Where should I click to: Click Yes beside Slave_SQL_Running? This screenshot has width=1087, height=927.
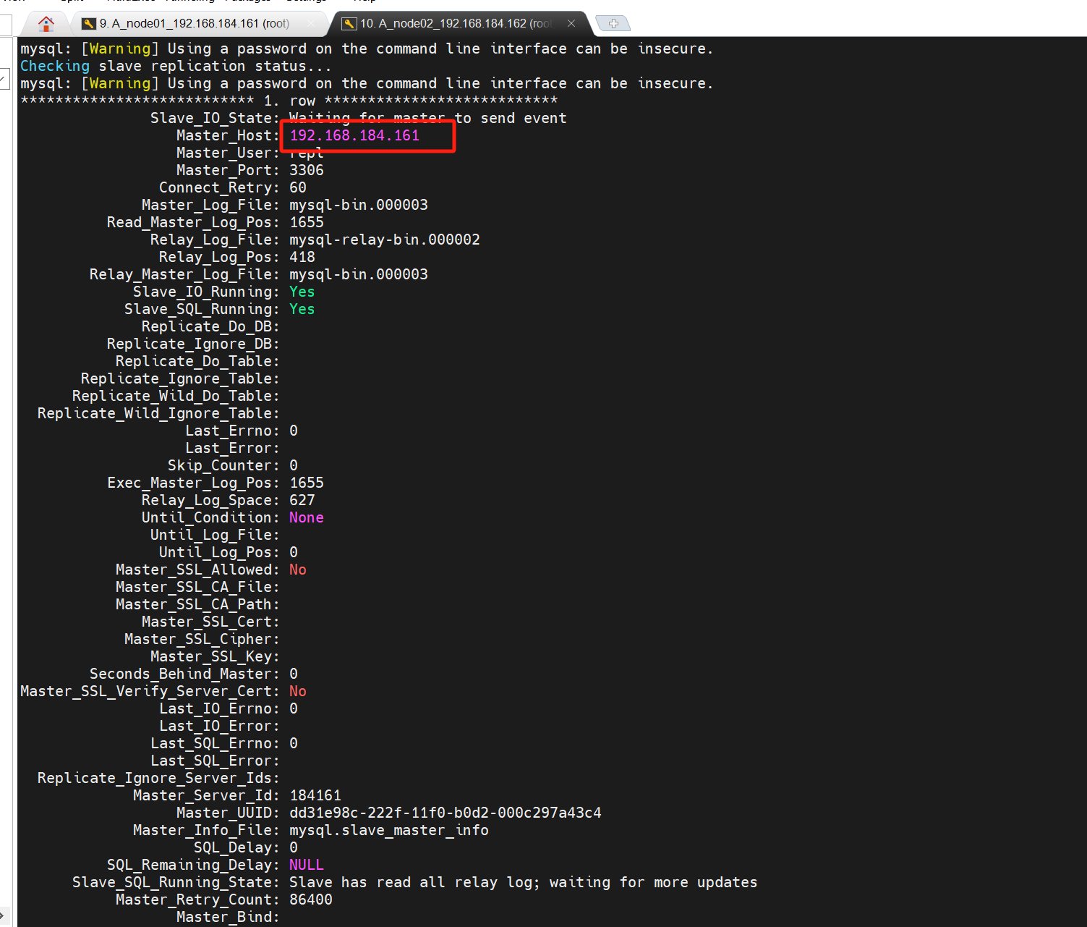[x=302, y=309]
